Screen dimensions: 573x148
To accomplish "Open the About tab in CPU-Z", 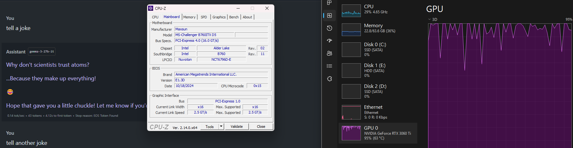I will pyautogui.click(x=247, y=17).
